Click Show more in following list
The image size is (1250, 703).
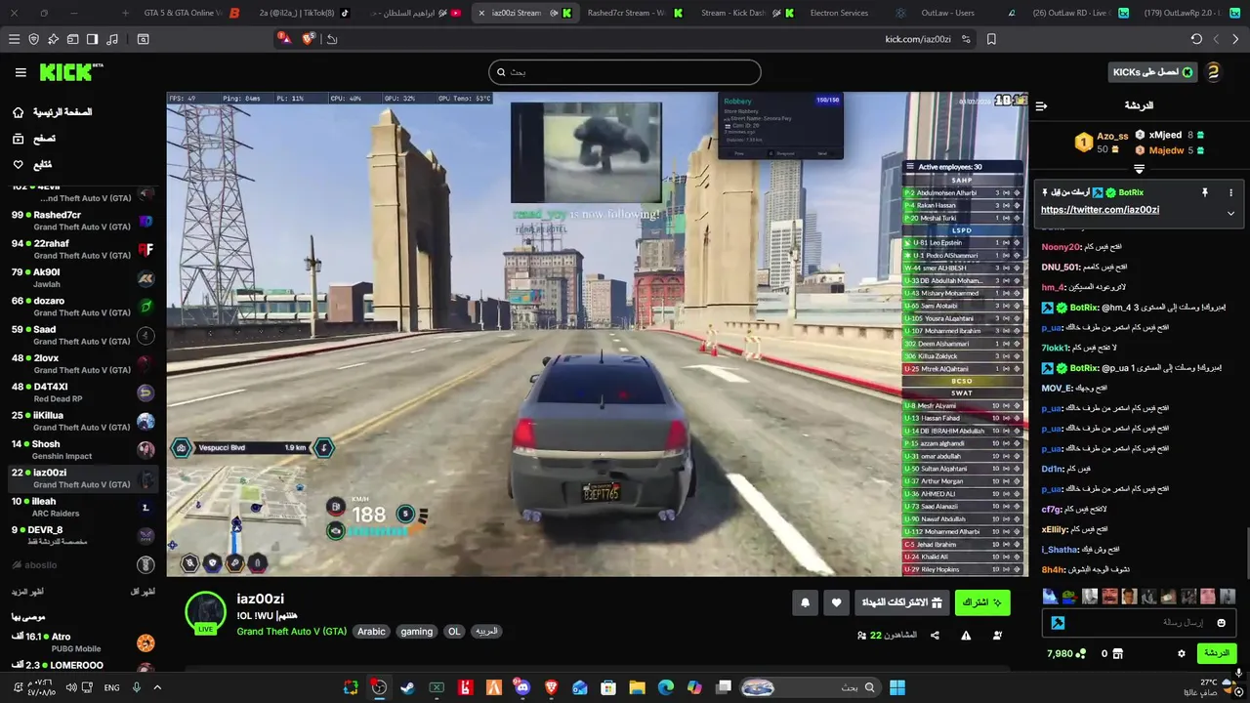click(27, 592)
